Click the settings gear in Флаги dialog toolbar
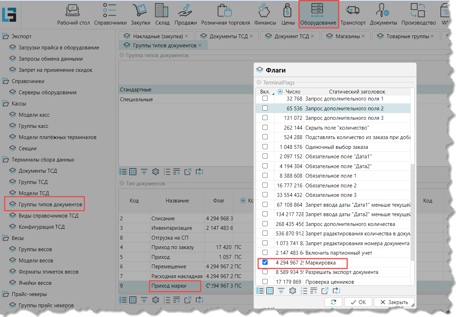The image size is (456, 317). (292, 291)
